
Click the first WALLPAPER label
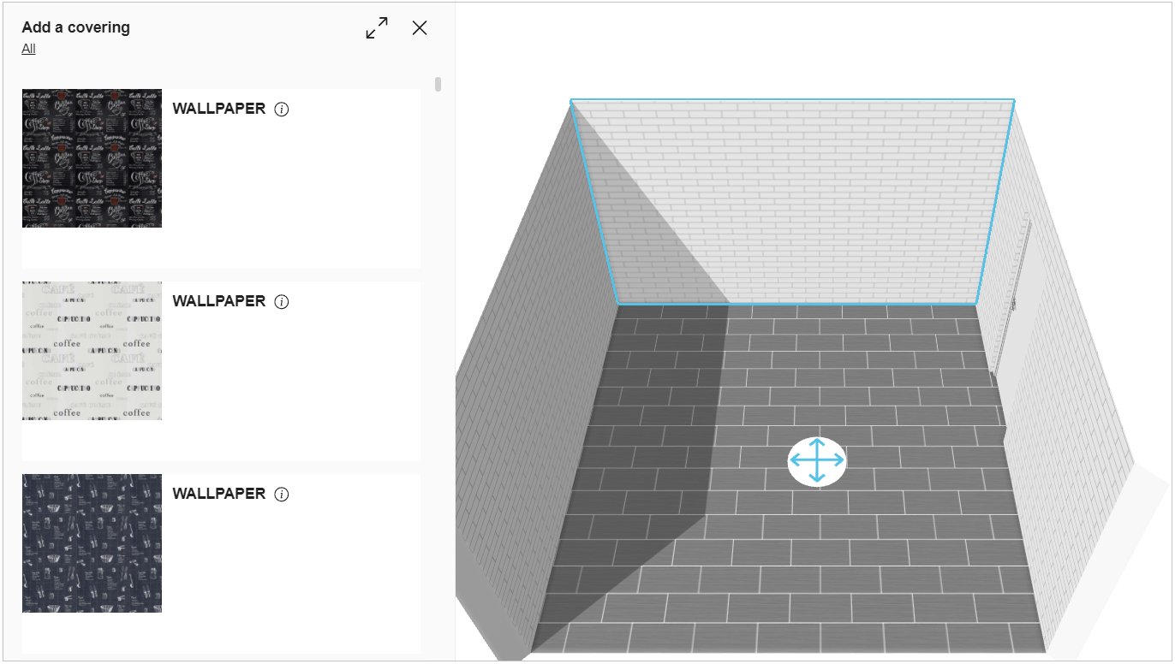(x=219, y=109)
